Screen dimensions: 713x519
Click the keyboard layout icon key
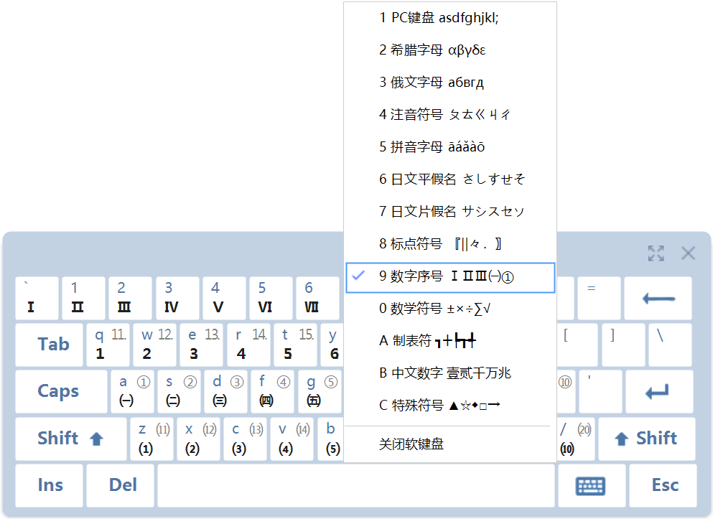tap(591, 485)
